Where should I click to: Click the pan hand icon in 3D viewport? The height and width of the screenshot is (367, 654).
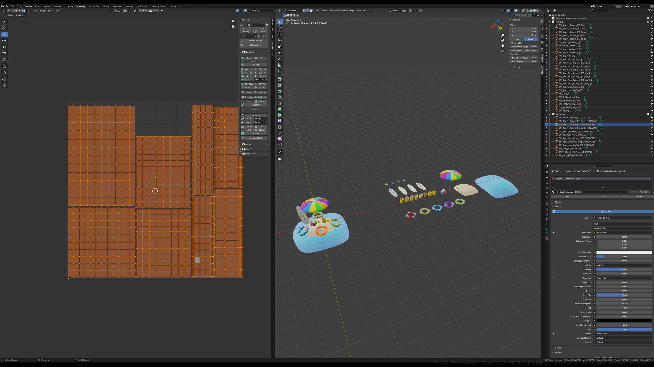pos(503,40)
